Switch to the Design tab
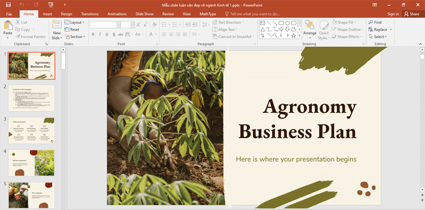This screenshot has height=210, width=425. [66, 14]
